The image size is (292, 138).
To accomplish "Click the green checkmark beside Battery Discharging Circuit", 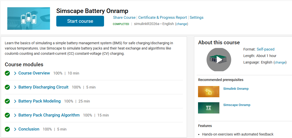I will click(x=7, y=87).
